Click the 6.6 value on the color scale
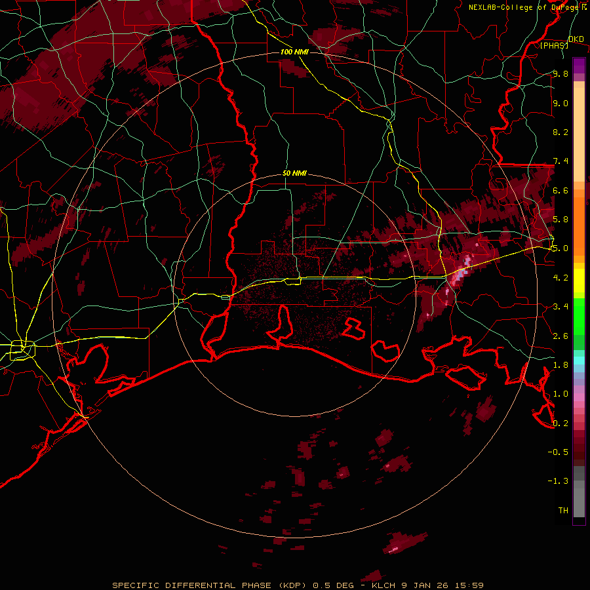Viewport: 590px width, 590px height. pyautogui.click(x=560, y=190)
